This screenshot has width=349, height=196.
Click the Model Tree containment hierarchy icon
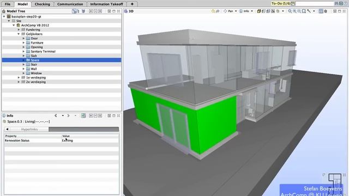coord(74,11)
